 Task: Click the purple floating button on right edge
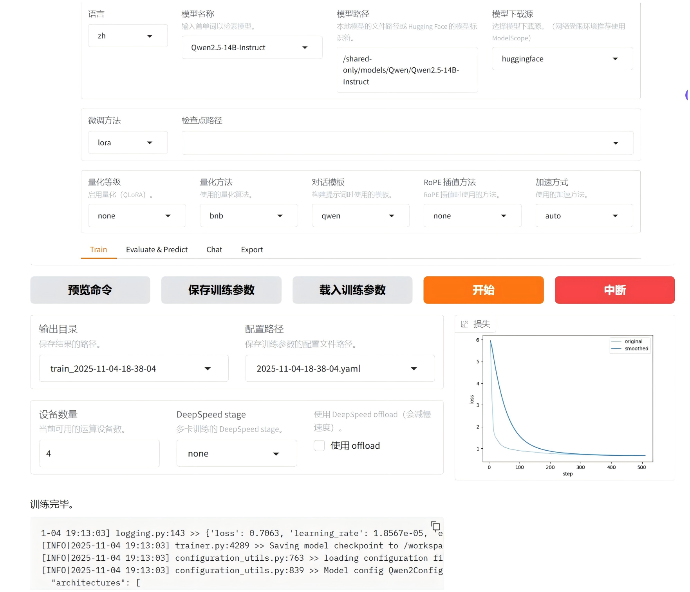point(686,95)
